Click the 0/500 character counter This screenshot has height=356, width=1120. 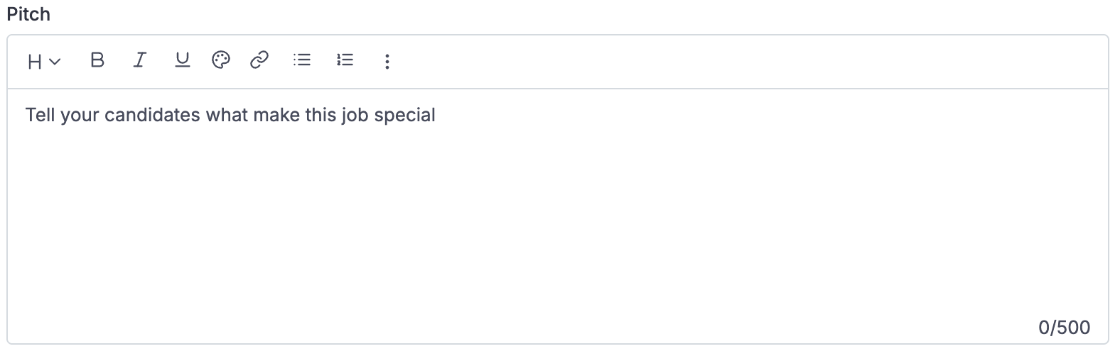(x=1064, y=327)
